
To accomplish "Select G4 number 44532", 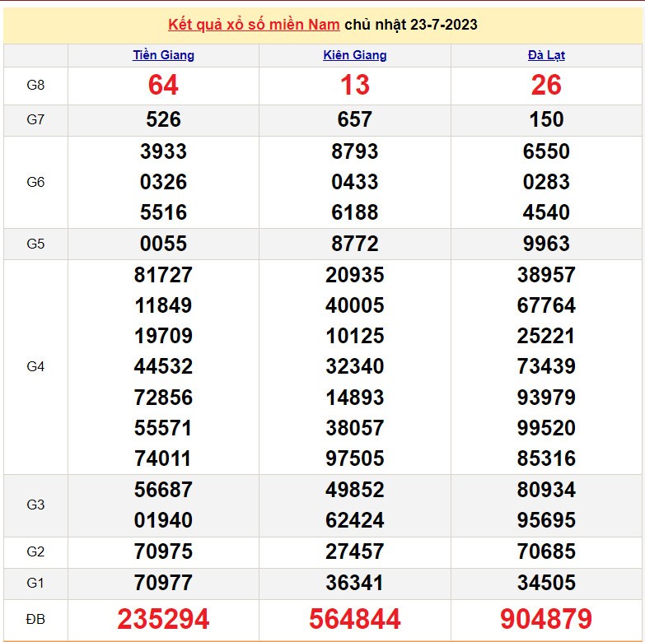I will (163, 366).
